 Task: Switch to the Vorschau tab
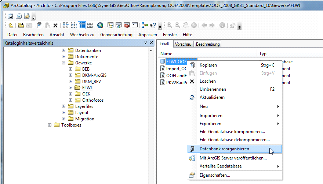[x=183, y=44]
